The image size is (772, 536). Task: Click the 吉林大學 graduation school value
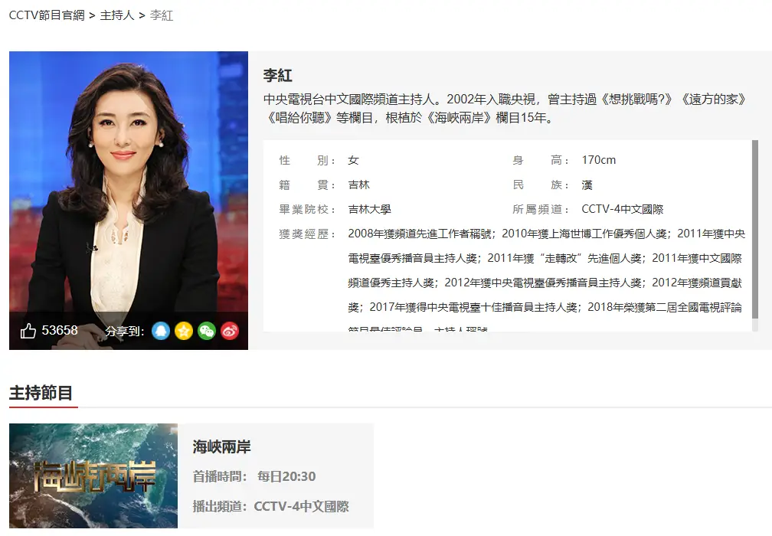point(370,209)
